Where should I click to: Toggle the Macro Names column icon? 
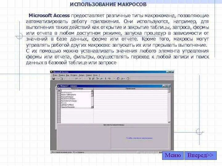point(90,79)
